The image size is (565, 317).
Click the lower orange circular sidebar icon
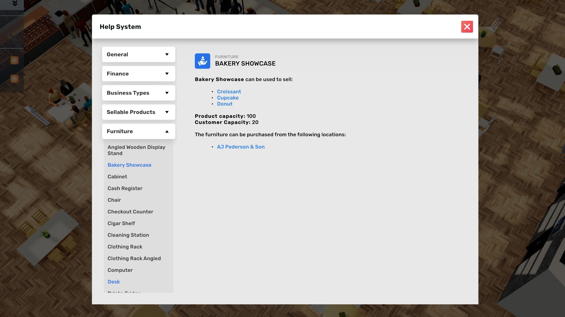click(x=14, y=79)
